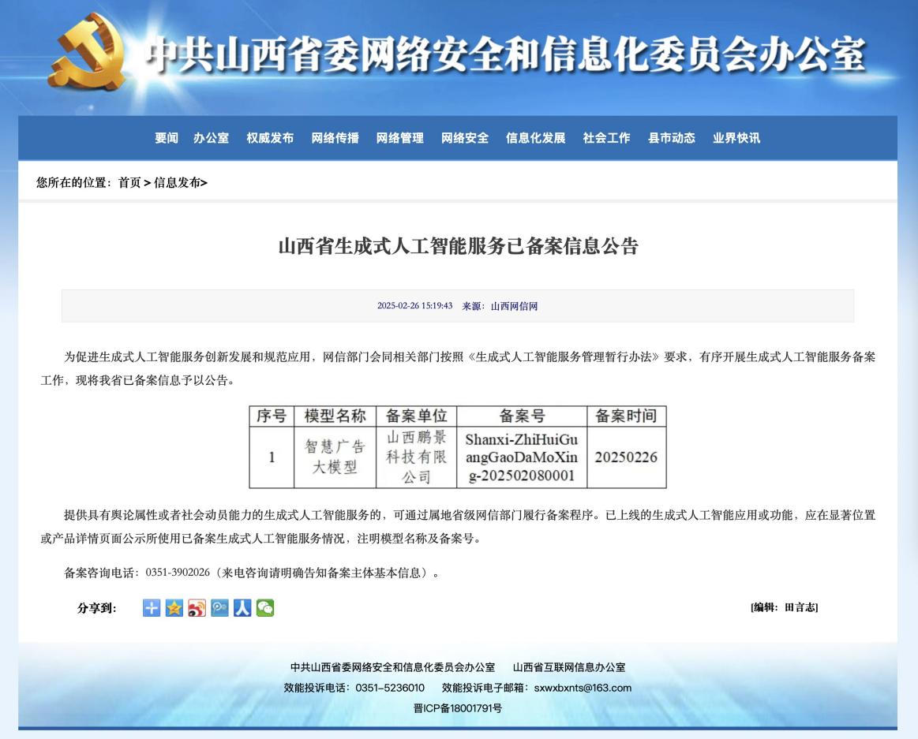This screenshot has height=739, width=918.
Task: Share to Qzone star icon
Action: coord(173,607)
